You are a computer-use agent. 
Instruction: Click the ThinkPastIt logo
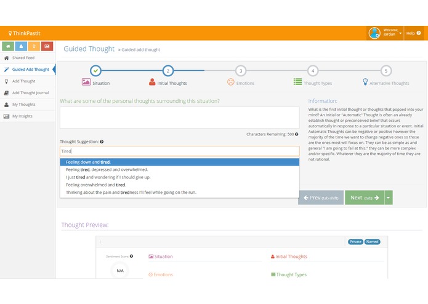click(x=24, y=33)
